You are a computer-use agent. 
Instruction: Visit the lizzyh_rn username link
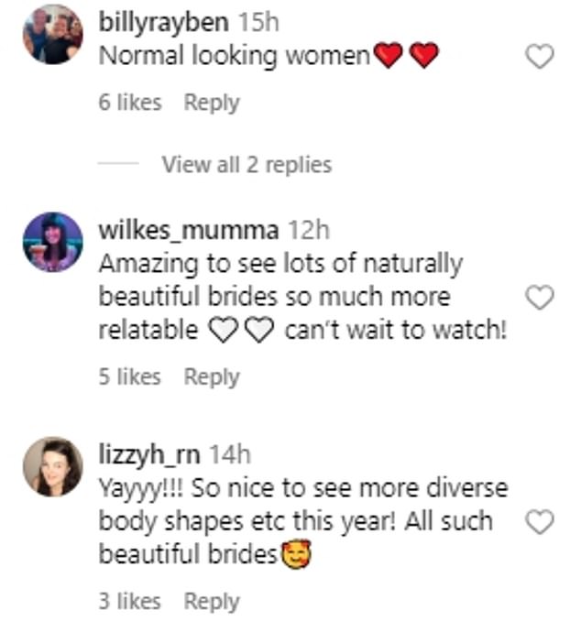[x=149, y=453]
